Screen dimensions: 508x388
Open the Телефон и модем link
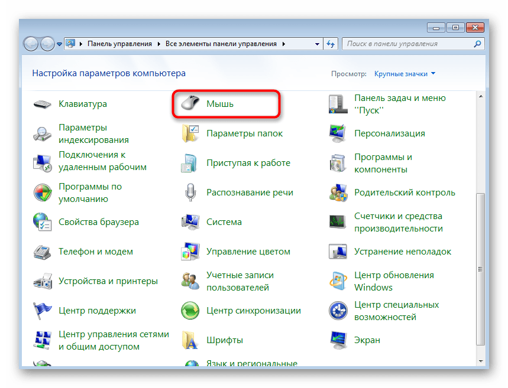pyautogui.click(x=95, y=252)
